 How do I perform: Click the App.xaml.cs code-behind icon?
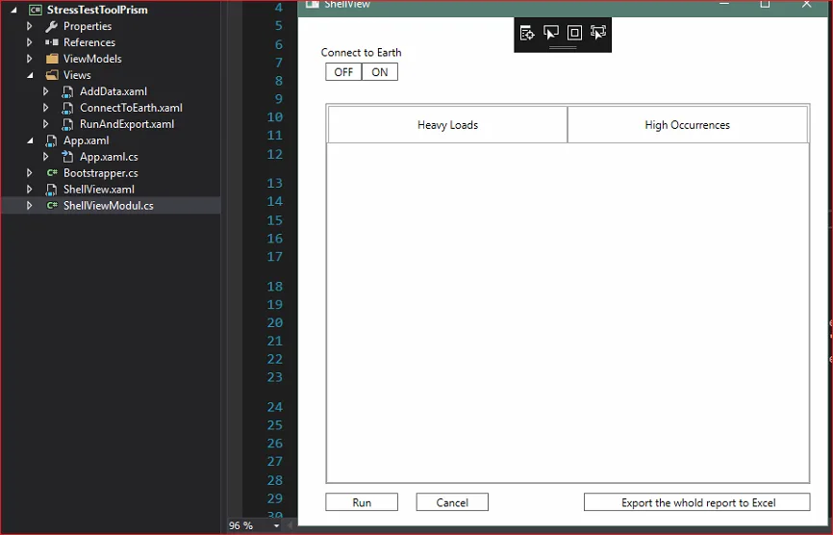pyautogui.click(x=67, y=157)
